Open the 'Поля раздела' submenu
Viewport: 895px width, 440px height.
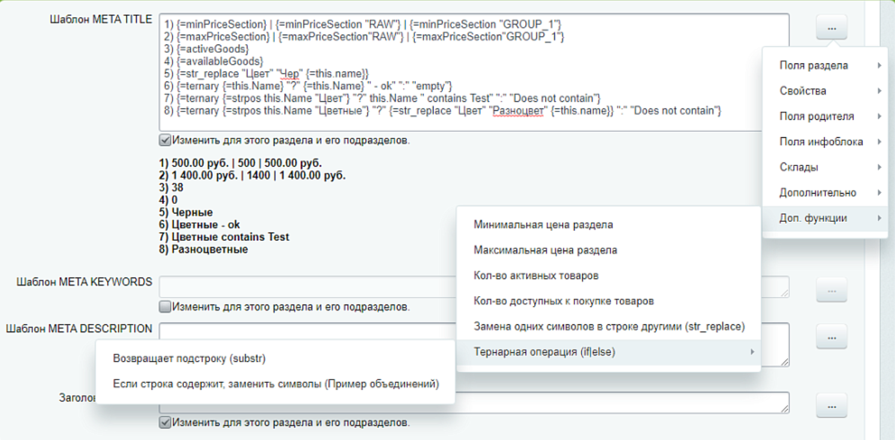(x=825, y=65)
